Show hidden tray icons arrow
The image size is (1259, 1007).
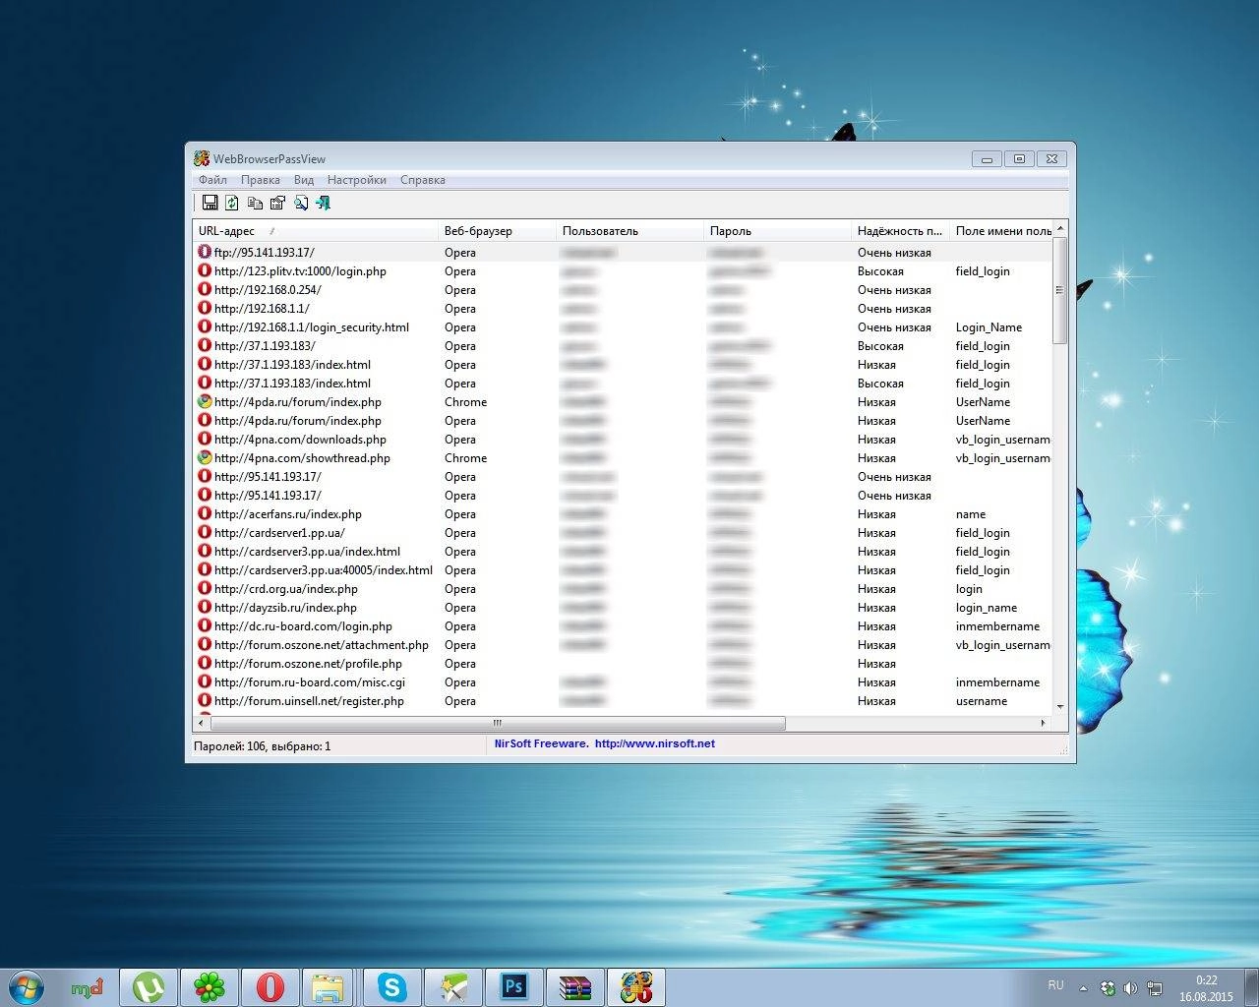(1084, 988)
